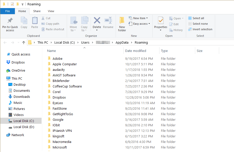This screenshot has height=152, width=234.
Task: Open the Quick Access Toolbar customize dropdown
Action: pyautogui.click(x=22, y=4)
